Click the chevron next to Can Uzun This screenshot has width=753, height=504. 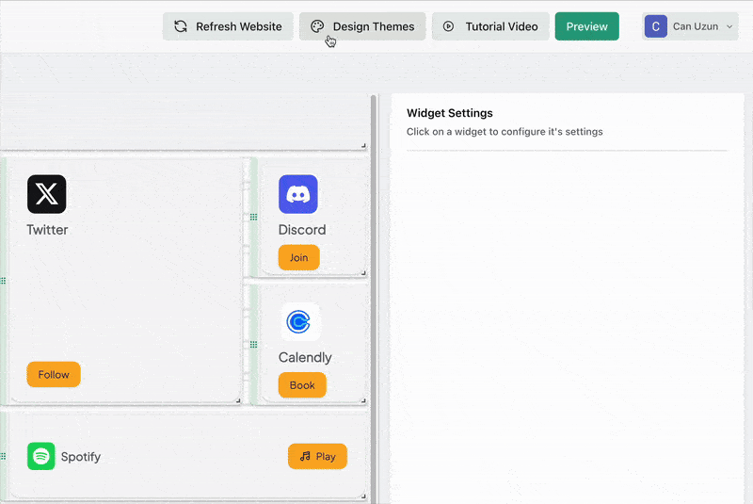[729, 26]
